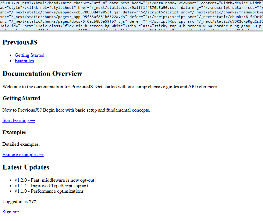Click the Sign out link

(x=11, y=212)
